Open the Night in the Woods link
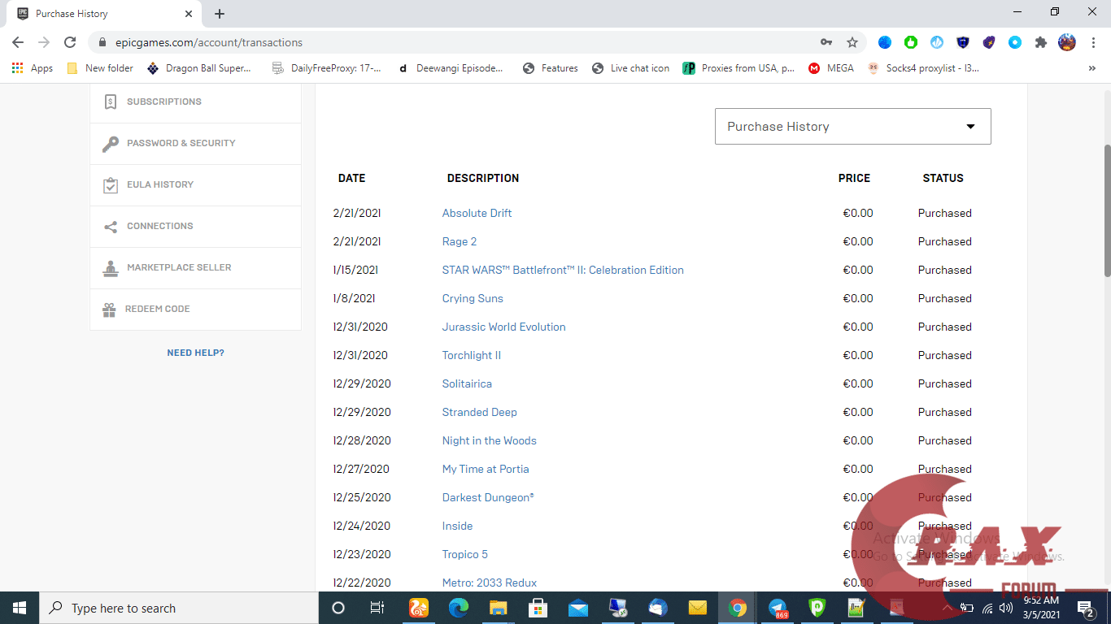Image resolution: width=1111 pixels, height=624 pixels. pyautogui.click(x=489, y=440)
